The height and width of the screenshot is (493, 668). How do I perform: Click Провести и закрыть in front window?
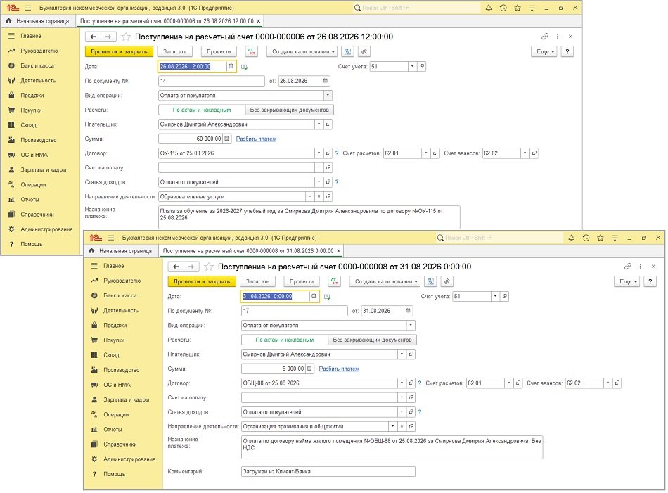pos(202,281)
